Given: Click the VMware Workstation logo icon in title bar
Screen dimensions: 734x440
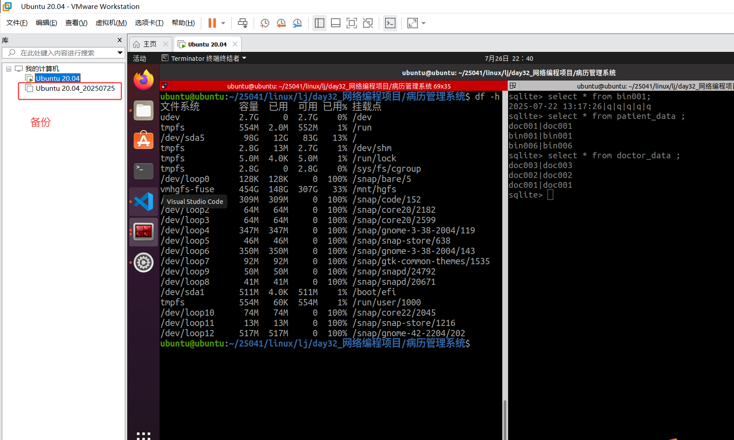Looking at the screenshot, I should coord(7,6).
